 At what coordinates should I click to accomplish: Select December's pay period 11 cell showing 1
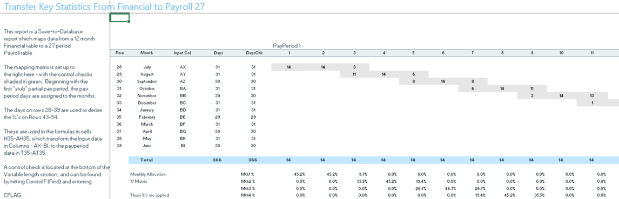[x=591, y=103]
